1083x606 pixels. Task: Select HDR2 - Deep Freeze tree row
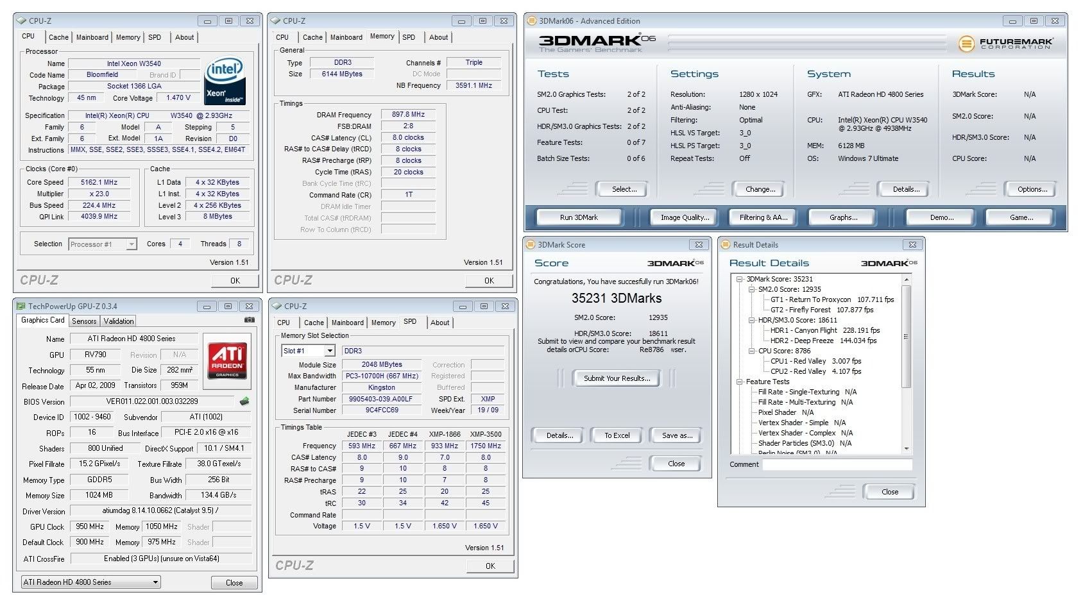pyautogui.click(x=823, y=341)
